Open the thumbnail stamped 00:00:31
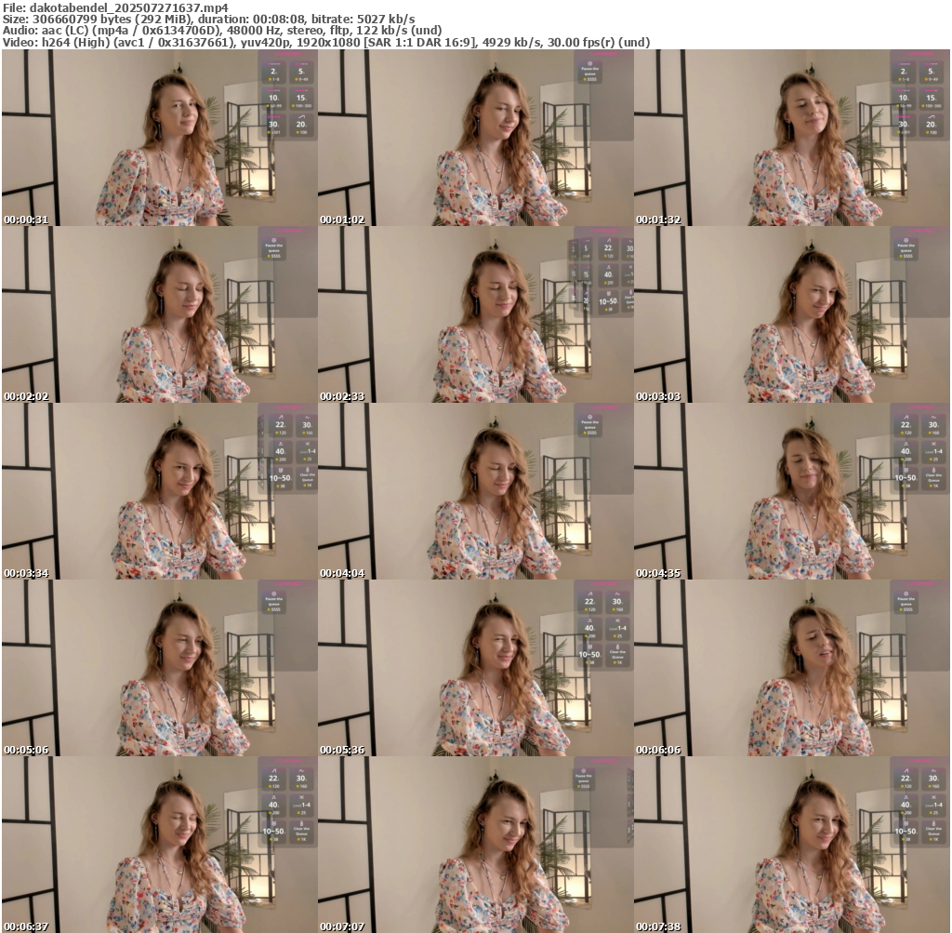 click(x=160, y=138)
